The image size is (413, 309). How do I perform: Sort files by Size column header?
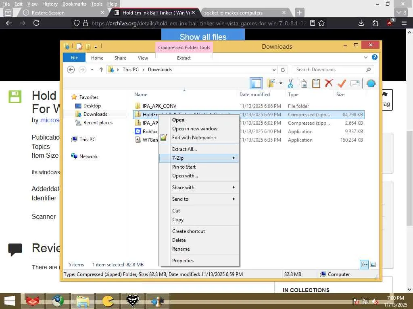pos(340,94)
